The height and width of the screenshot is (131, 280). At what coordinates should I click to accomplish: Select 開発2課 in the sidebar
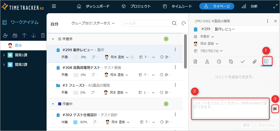tap(21, 65)
